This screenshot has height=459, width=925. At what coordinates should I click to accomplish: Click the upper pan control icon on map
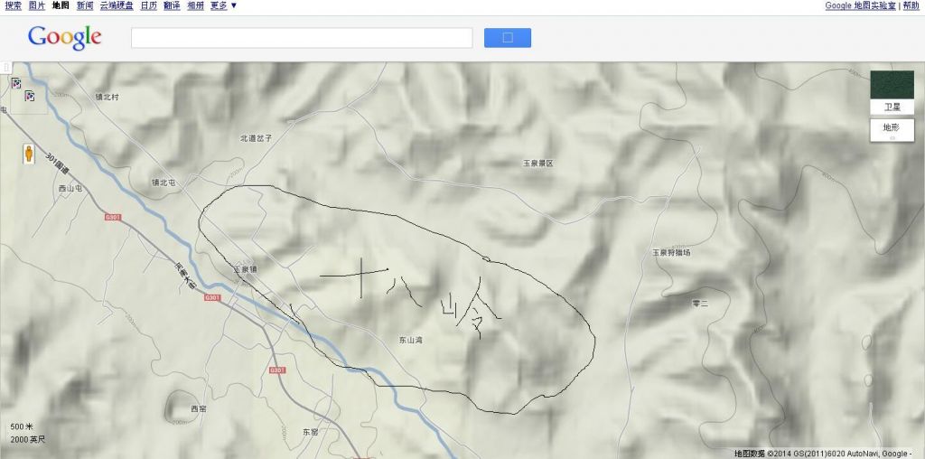click(x=16, y=84)
